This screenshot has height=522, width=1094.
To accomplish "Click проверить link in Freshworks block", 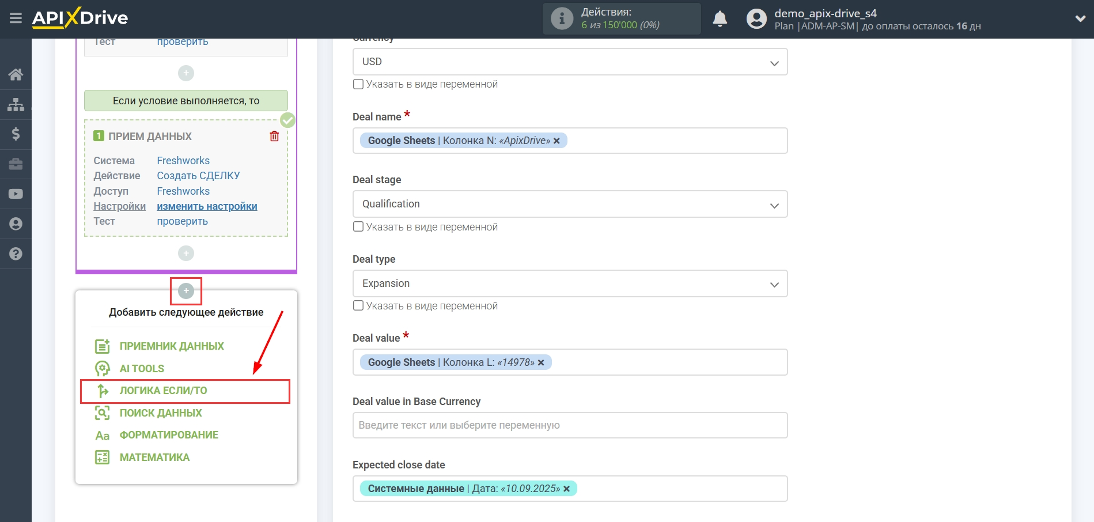I will point(182,221).
